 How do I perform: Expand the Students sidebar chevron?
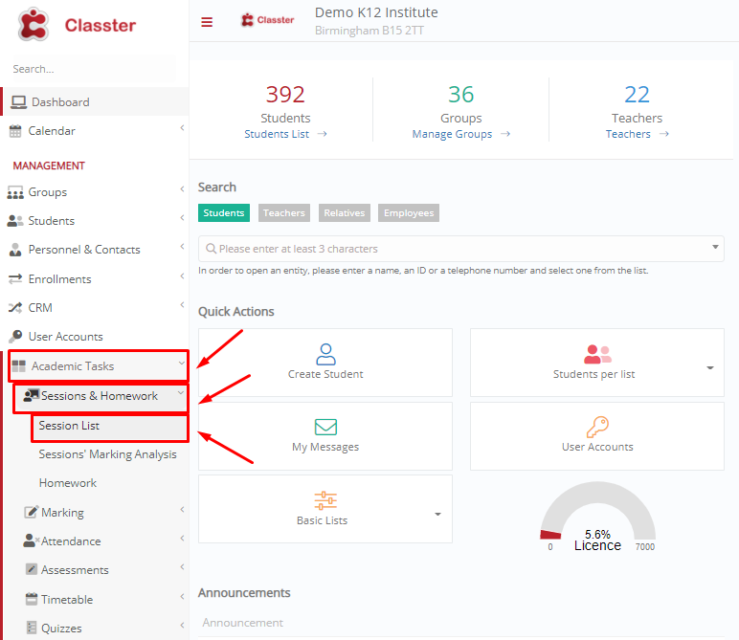(x=182, y=217)
